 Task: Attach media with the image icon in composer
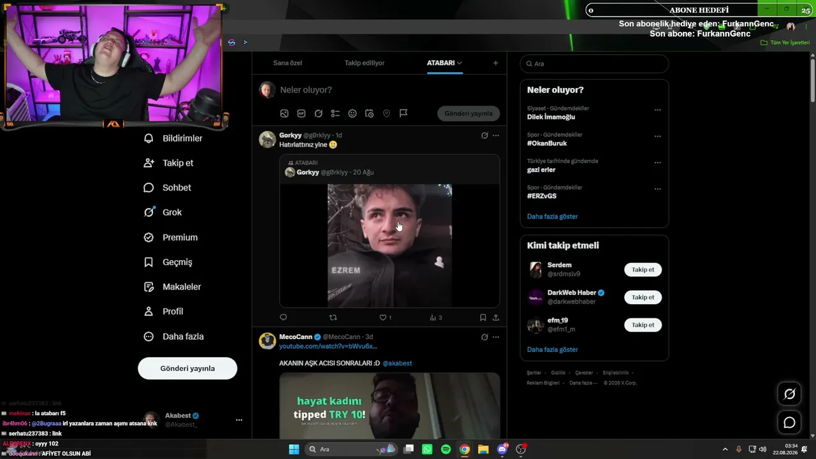(284, 113)
